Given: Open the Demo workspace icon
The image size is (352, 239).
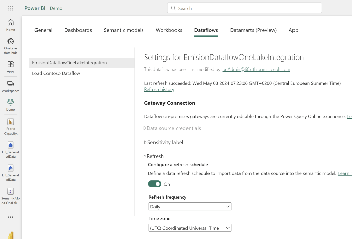Looking at the screenshot, I should coord(11,104).
